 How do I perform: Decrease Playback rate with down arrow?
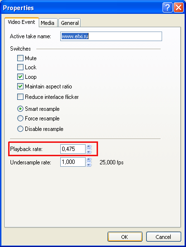point(89,151)
